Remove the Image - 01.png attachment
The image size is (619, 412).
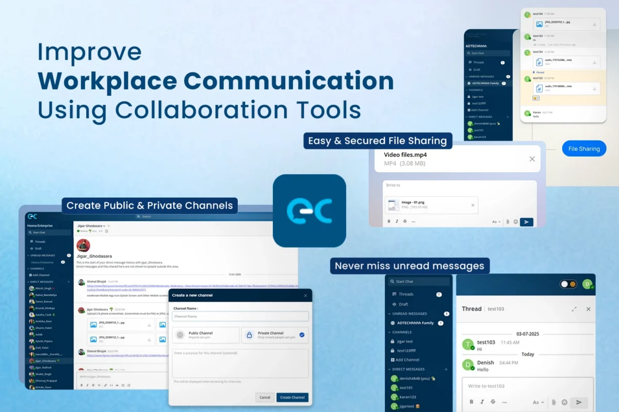coord(473,205)
